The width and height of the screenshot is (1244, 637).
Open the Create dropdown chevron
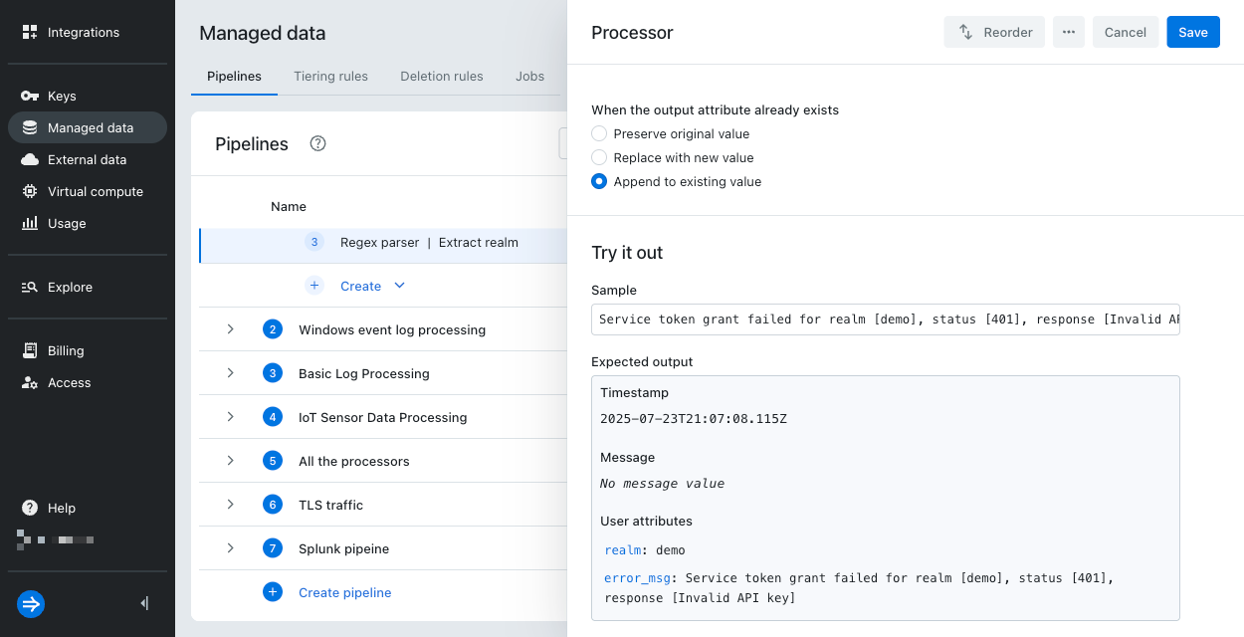click(x=399, y=286)
